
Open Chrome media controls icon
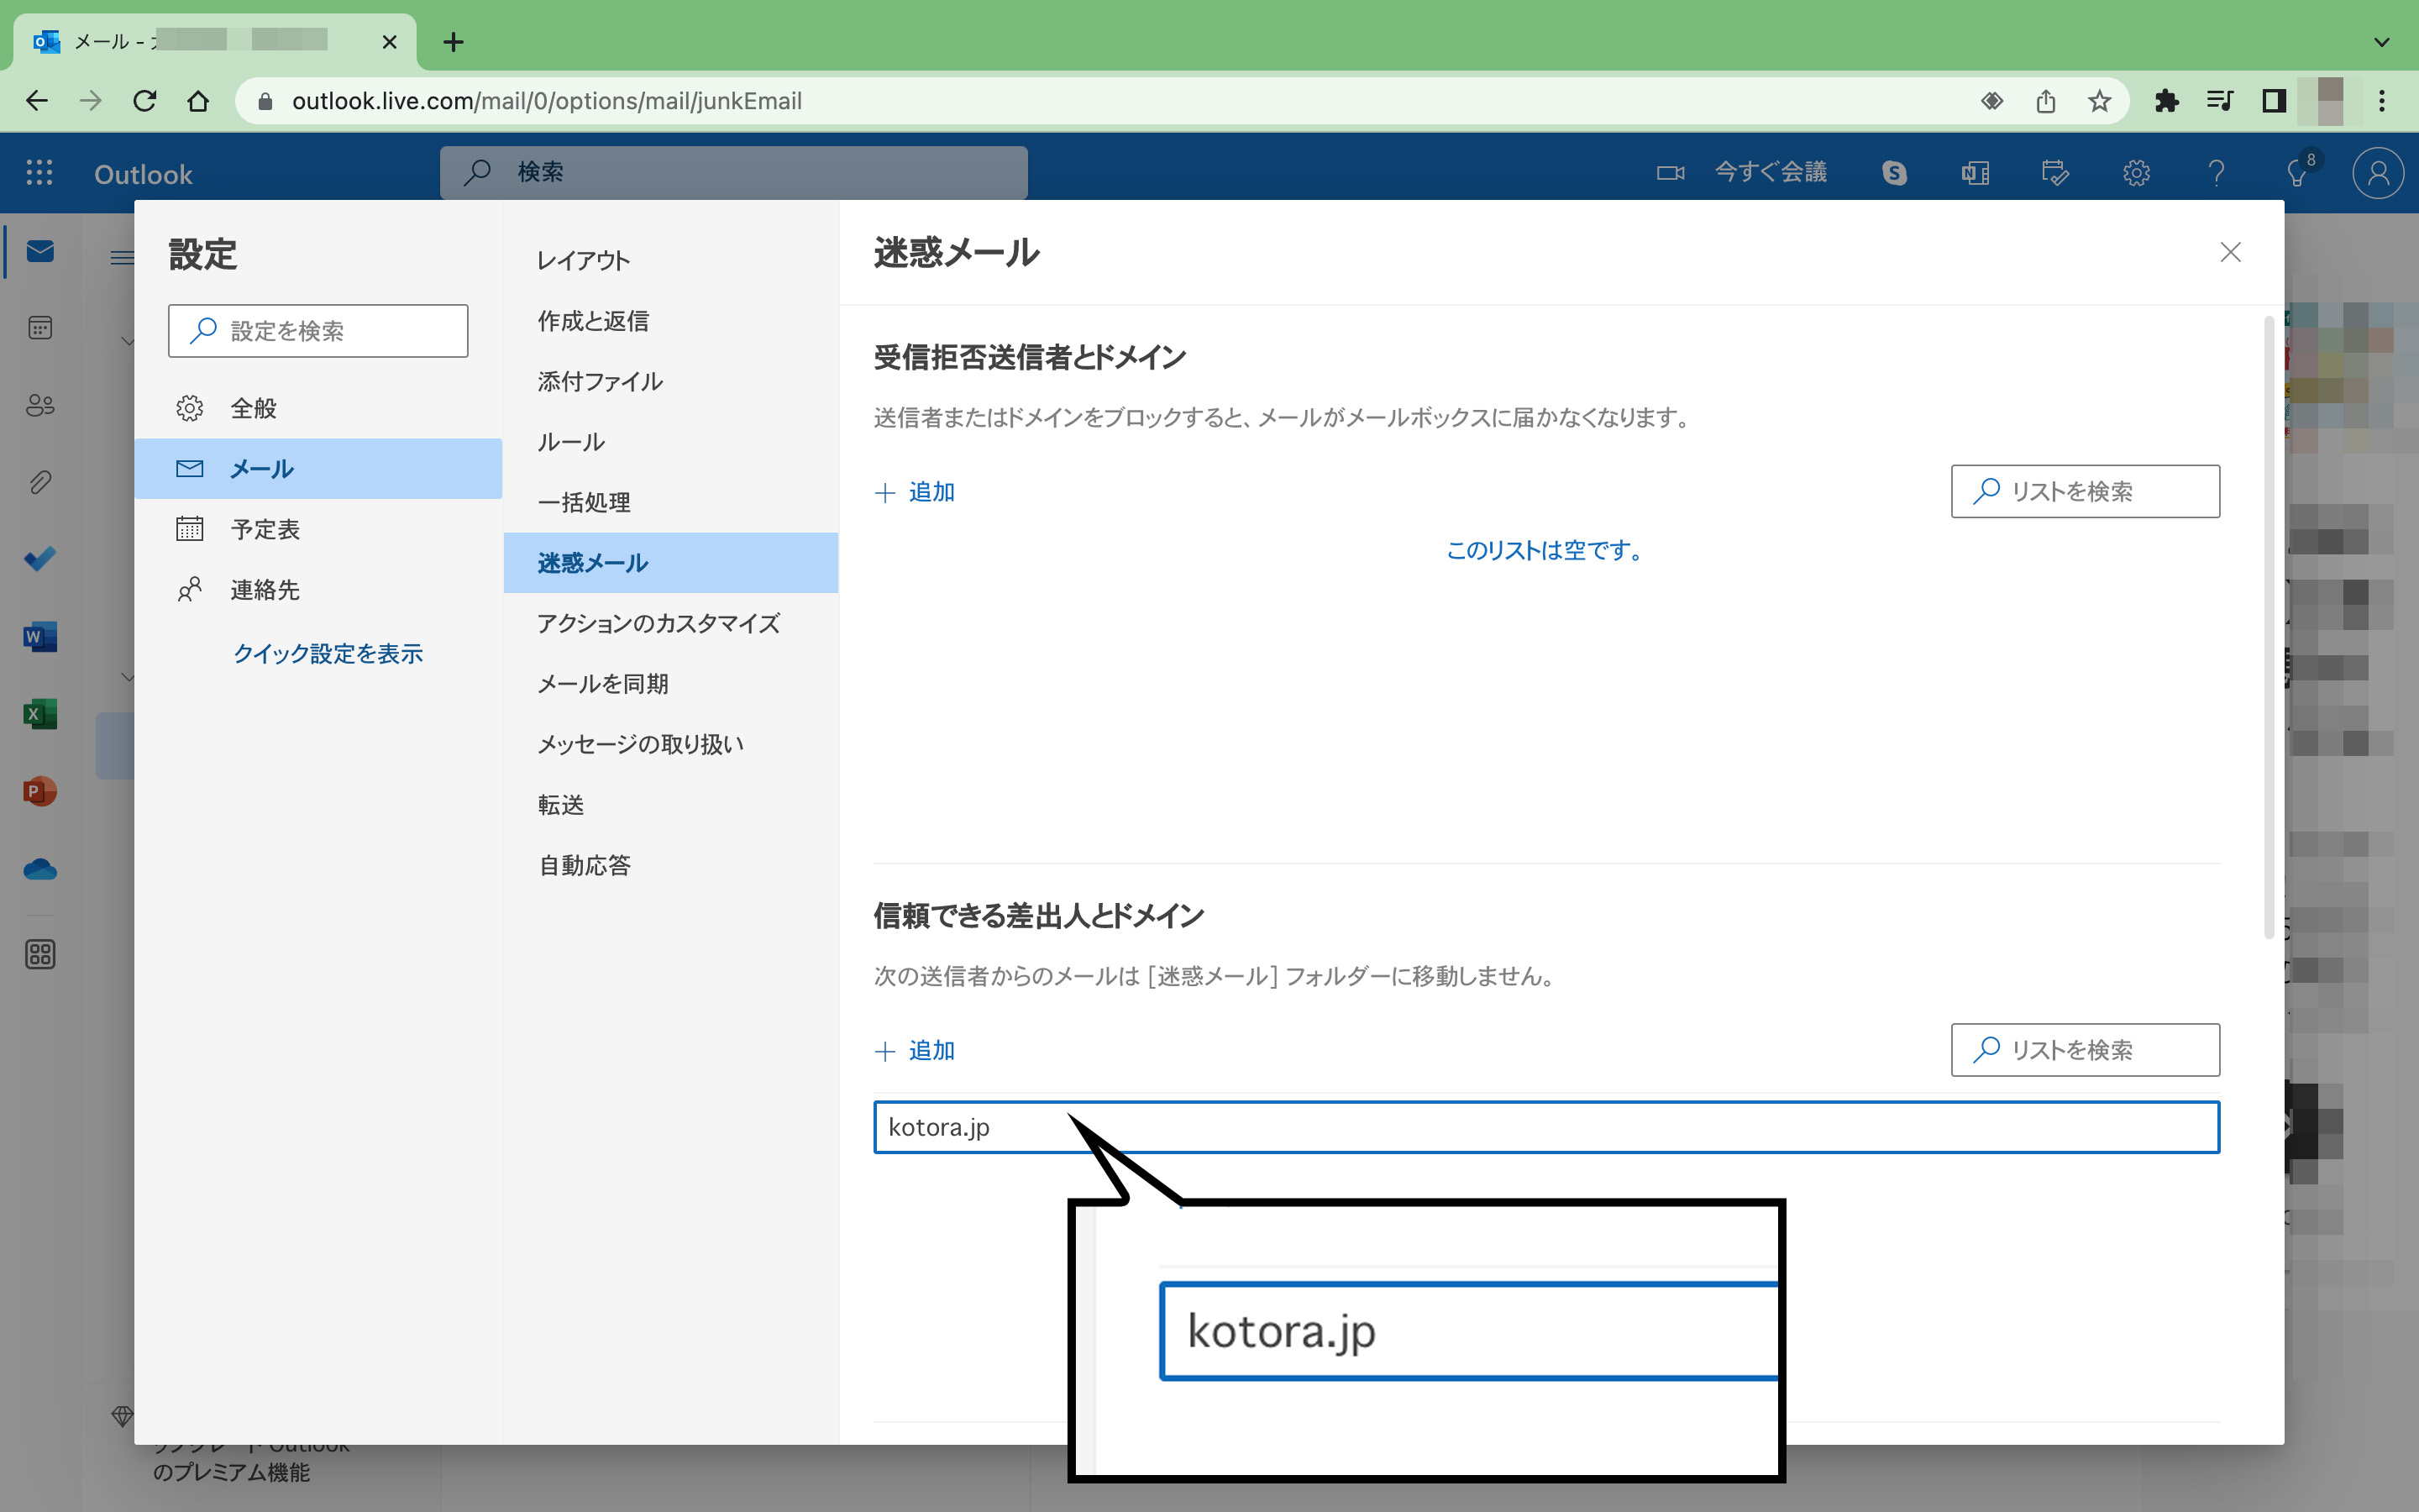(x=2220, y=101)
